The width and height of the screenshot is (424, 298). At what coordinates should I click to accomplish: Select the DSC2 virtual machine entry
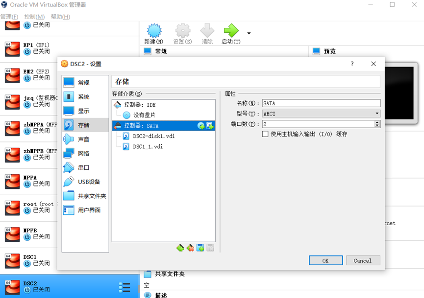pos(70,287)
